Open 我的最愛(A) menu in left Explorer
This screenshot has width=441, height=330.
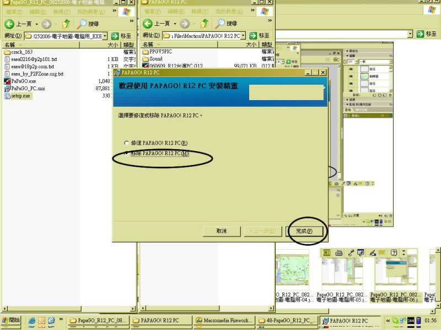pos(91,12)
